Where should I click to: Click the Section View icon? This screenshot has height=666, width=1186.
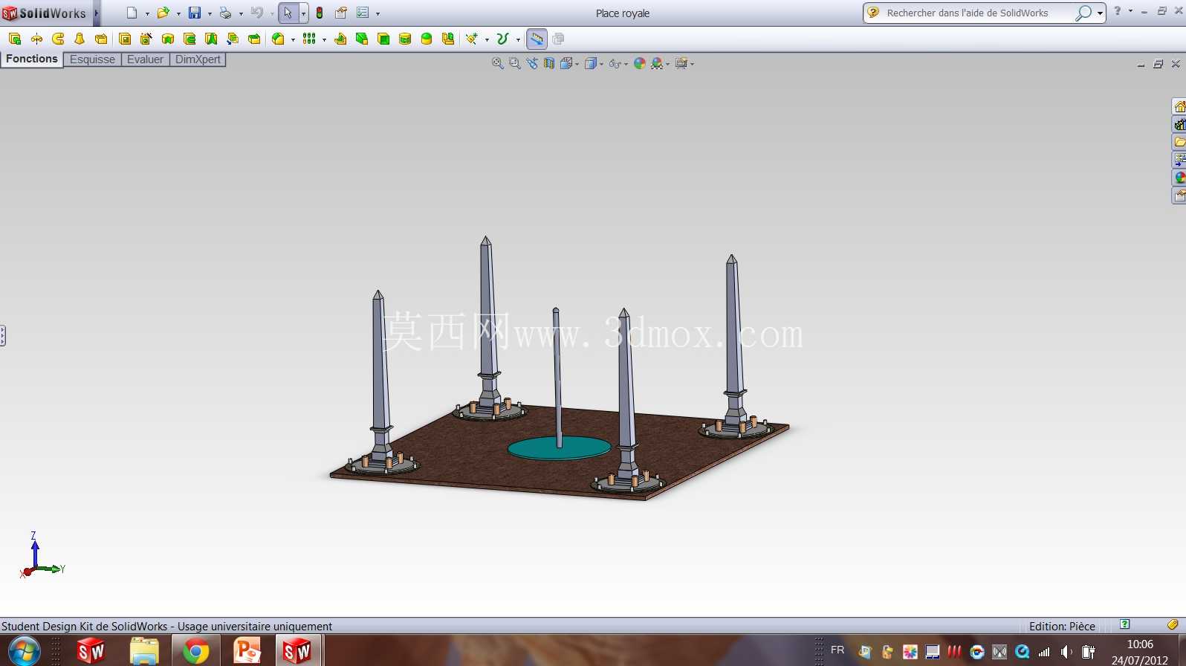(x=549, y=64)
